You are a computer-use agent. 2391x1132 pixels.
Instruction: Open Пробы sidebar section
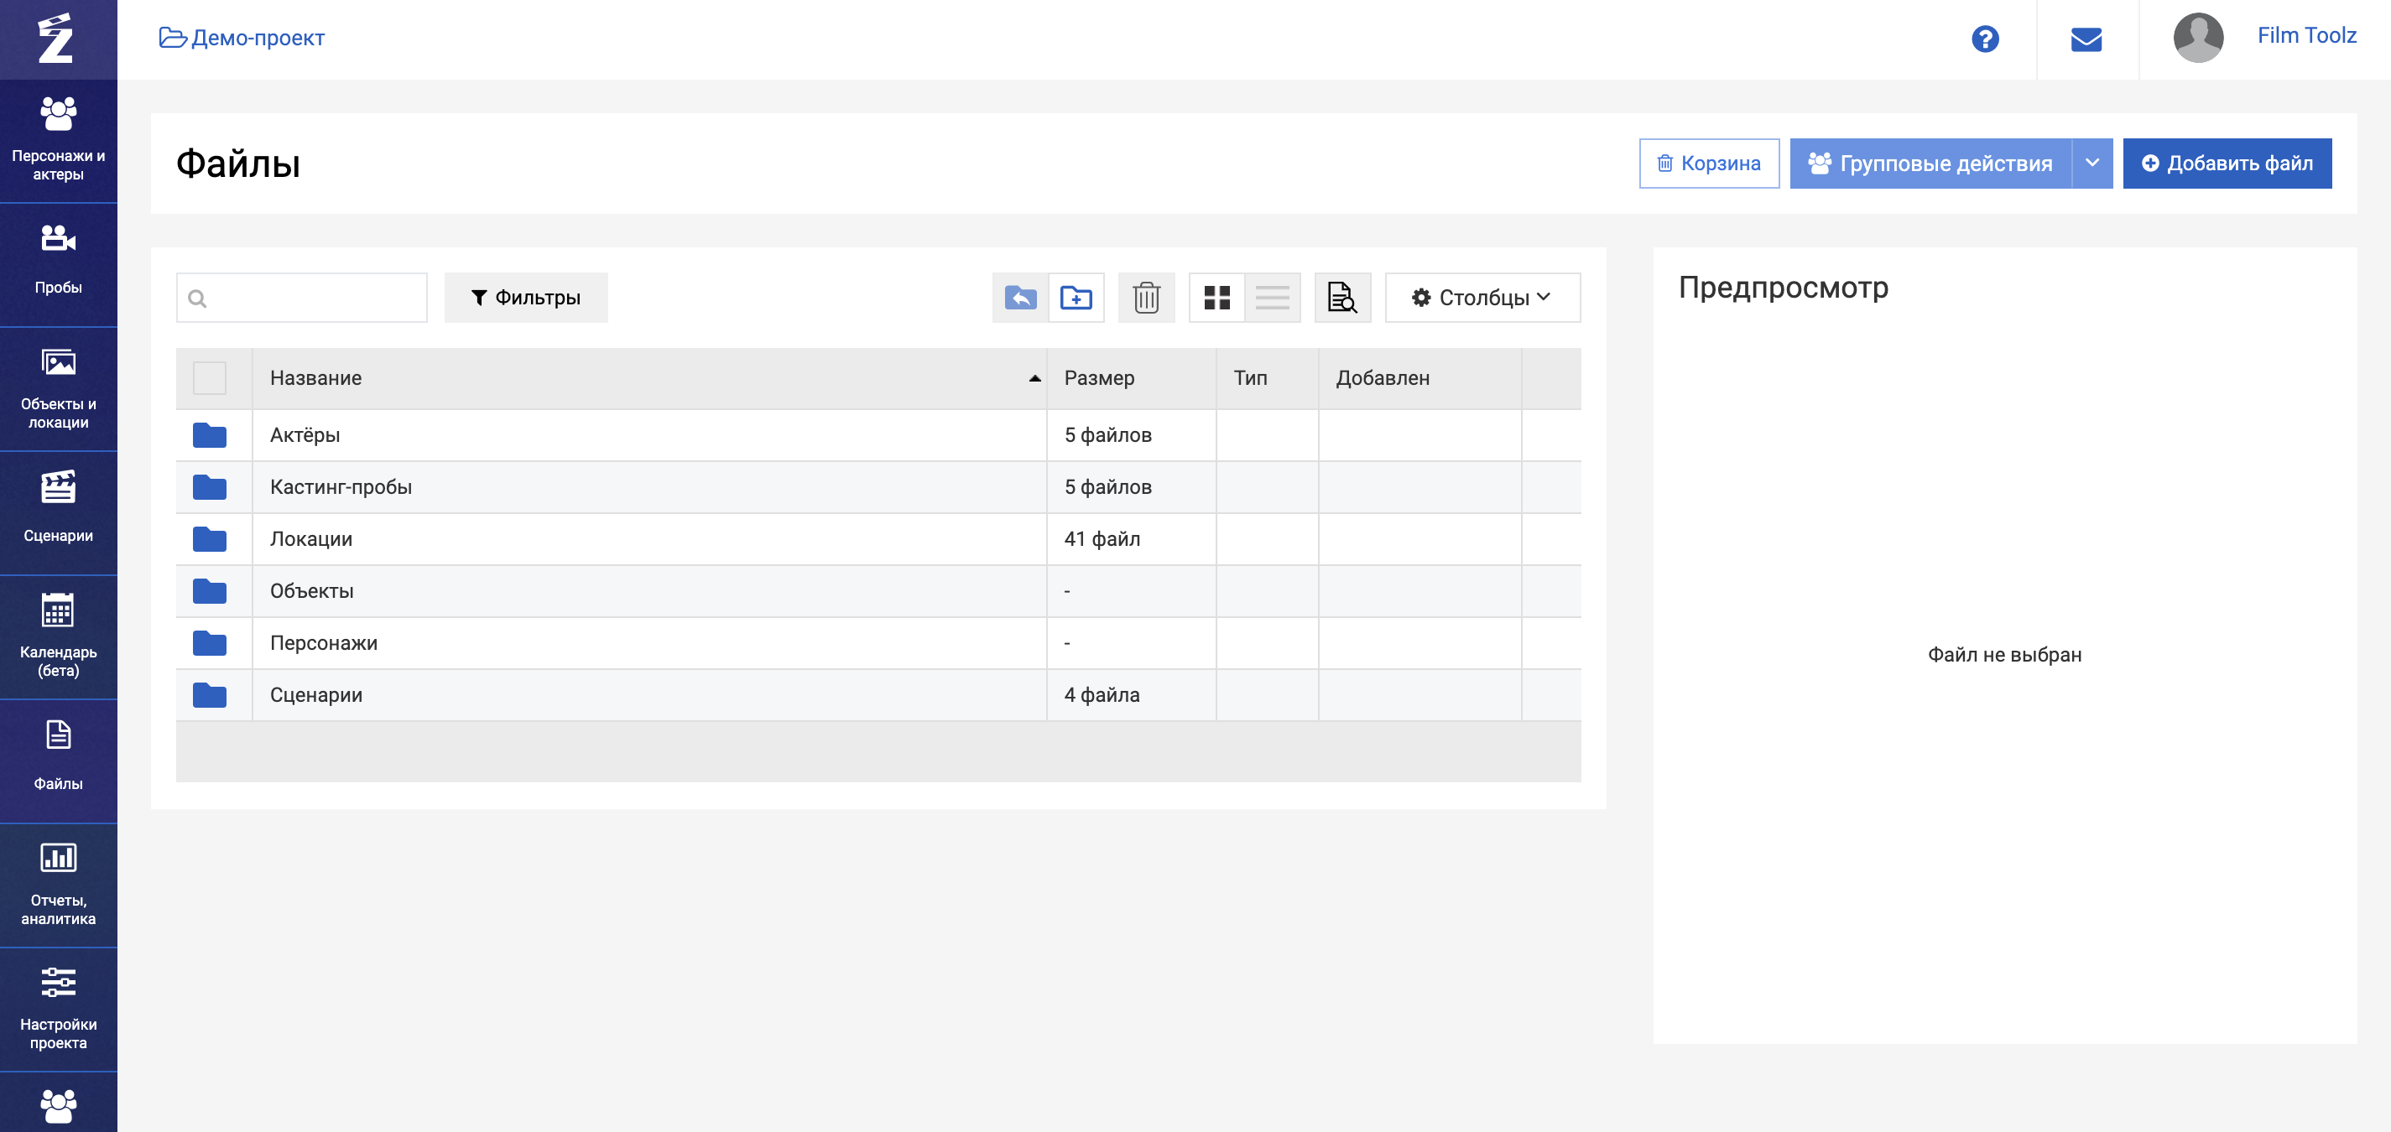coord(59,264)
